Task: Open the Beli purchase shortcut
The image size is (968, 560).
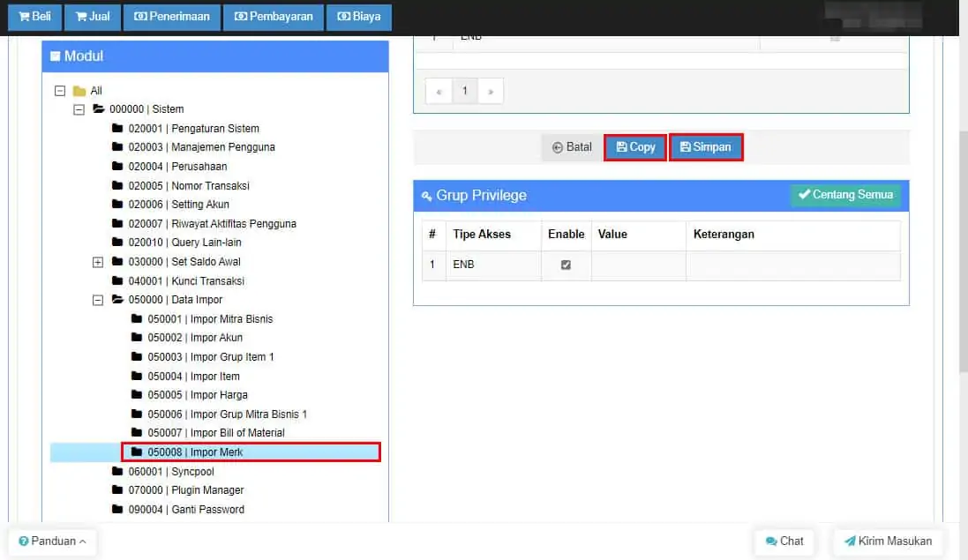Action: coord(34,17)
